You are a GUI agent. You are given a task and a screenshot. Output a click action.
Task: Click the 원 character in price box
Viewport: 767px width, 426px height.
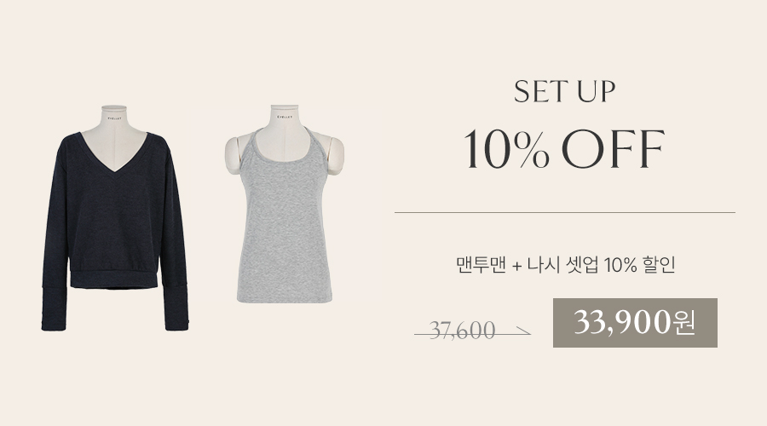(x=683, y=323)
